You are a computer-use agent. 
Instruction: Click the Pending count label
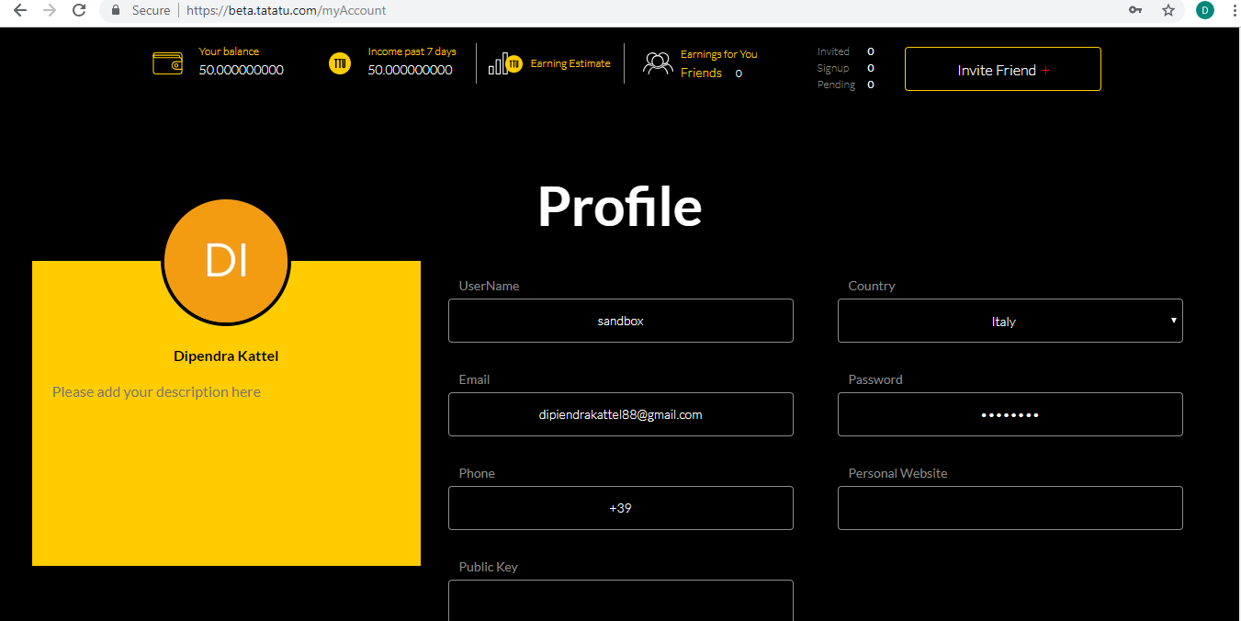(836, 85)
